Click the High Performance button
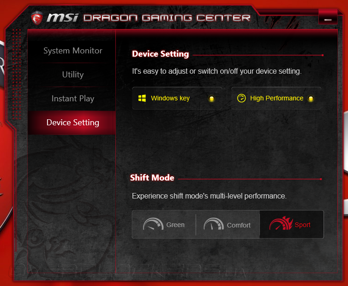This screenshot has height=286, width=348. click(x=276, y=98)
